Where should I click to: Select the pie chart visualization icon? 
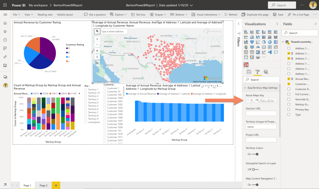[x=264, y=42]
